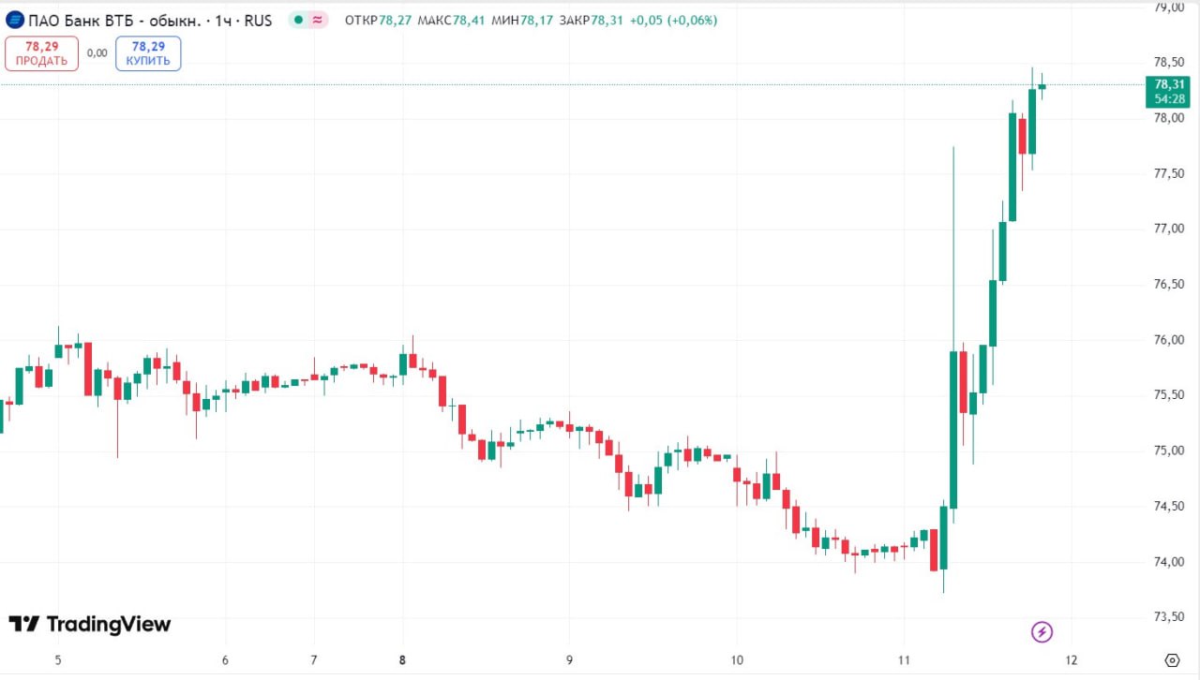
Task: Click the green market status dot
Action: point(298,20)
